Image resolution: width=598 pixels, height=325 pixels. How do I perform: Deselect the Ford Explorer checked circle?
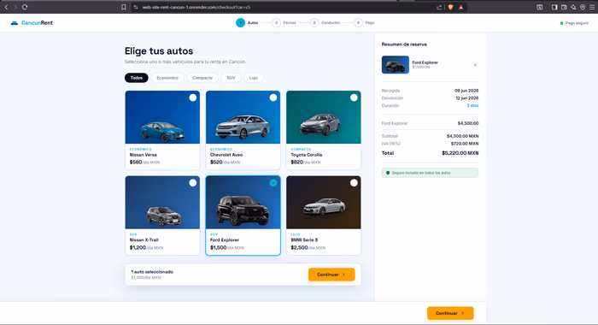coord(273,182)
